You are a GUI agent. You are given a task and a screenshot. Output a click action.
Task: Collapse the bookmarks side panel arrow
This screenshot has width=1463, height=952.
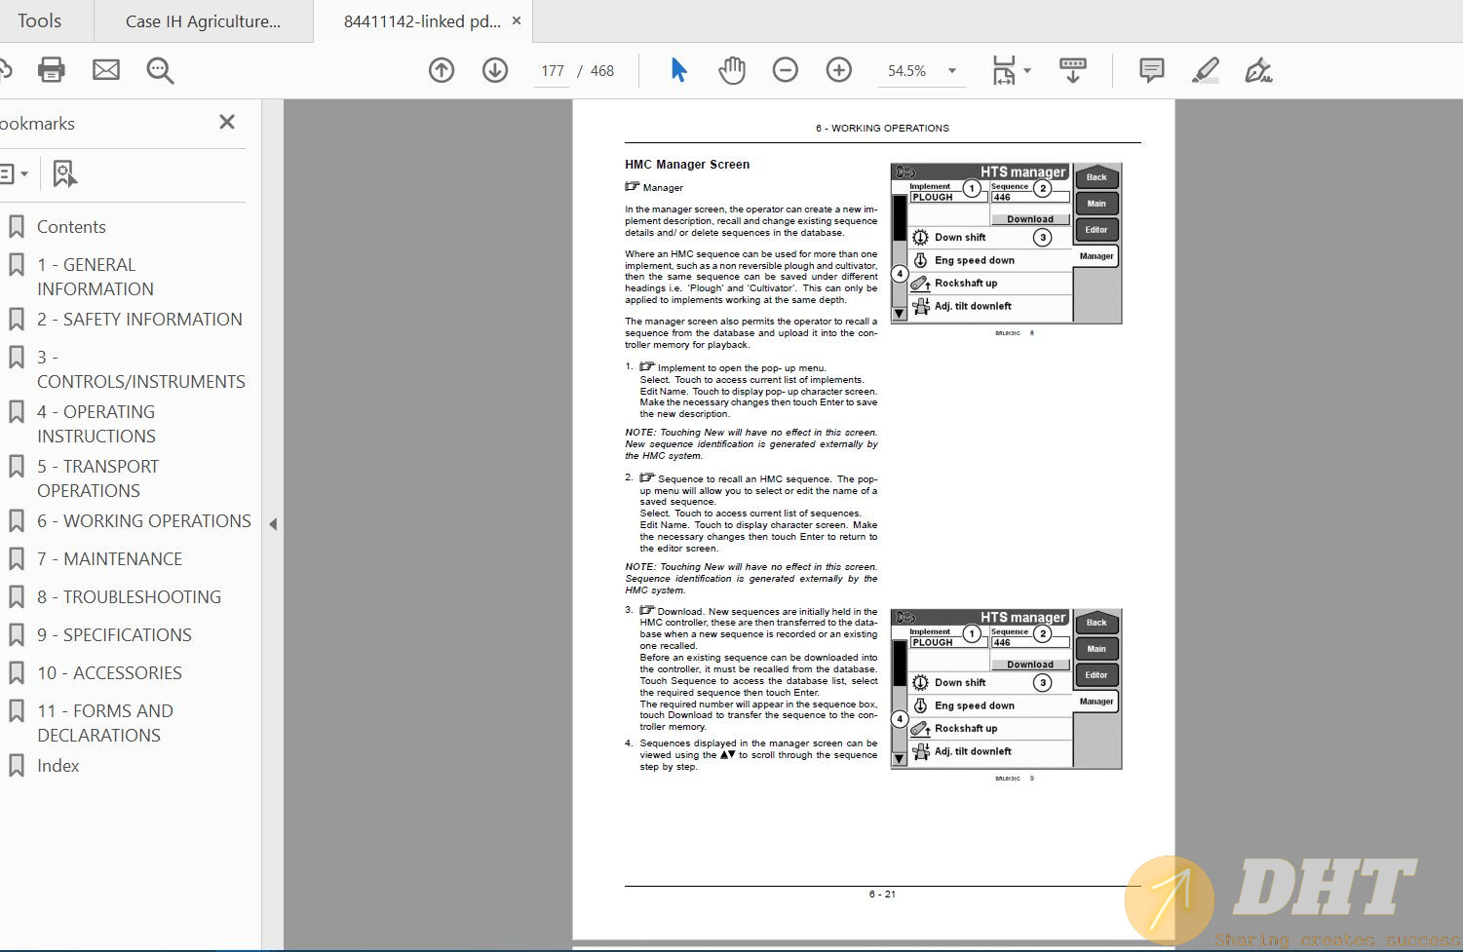(273, 524)
